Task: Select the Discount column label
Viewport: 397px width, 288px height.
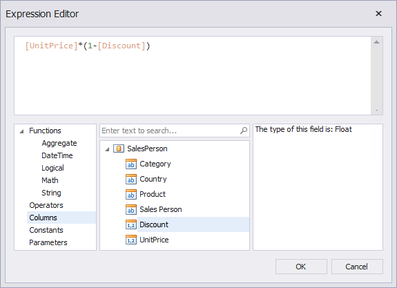Action: pos(154,224)
